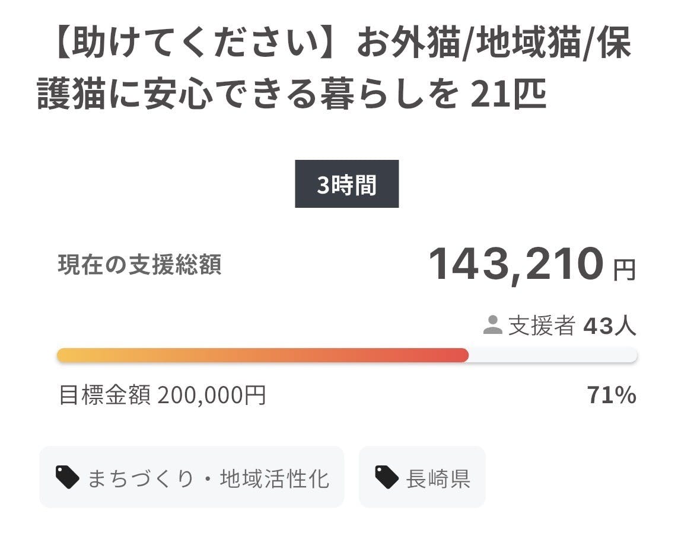The image size is (694, 537).
Task: Click the 円 symbol after 143,210
Action: pos(624,270)
